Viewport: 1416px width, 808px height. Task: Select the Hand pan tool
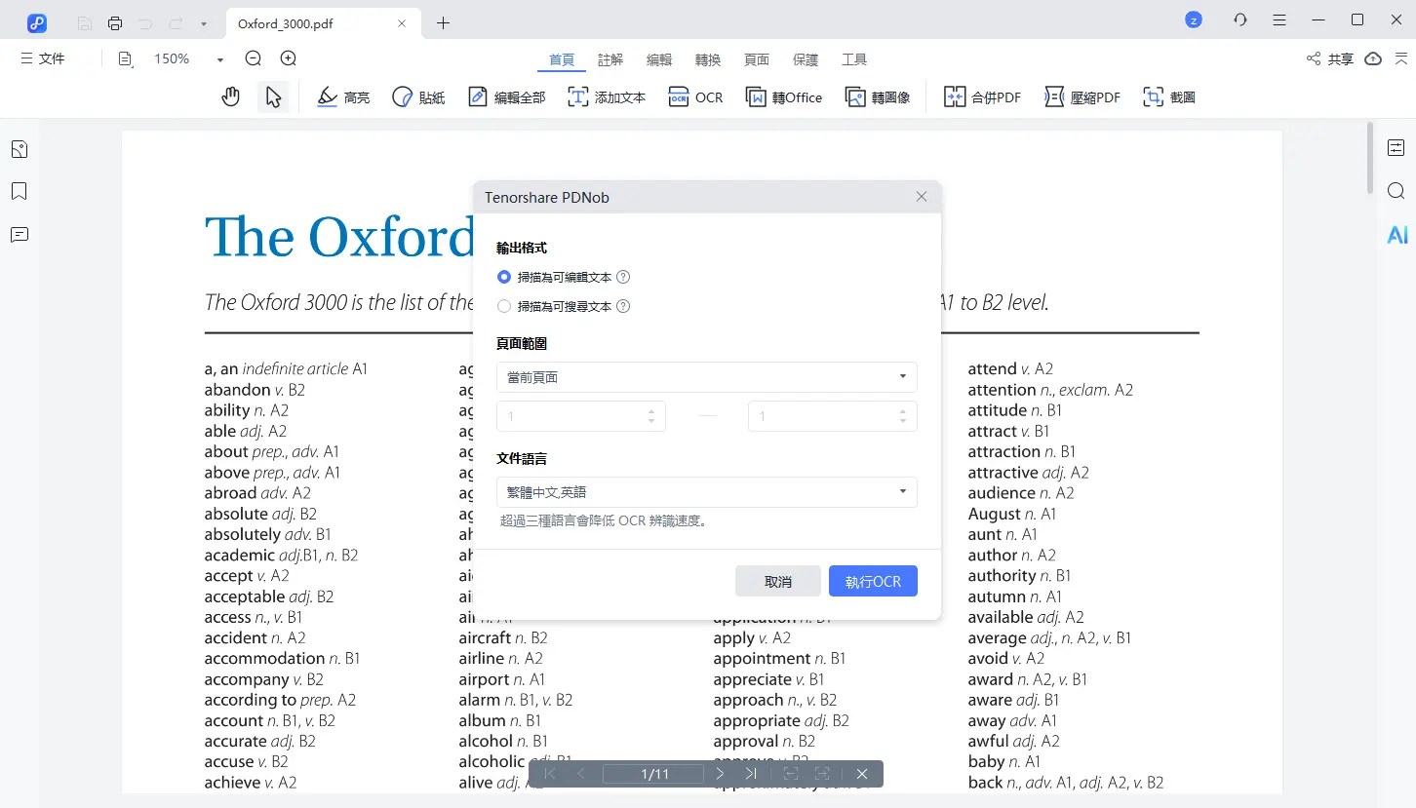[x=230, y=96]
